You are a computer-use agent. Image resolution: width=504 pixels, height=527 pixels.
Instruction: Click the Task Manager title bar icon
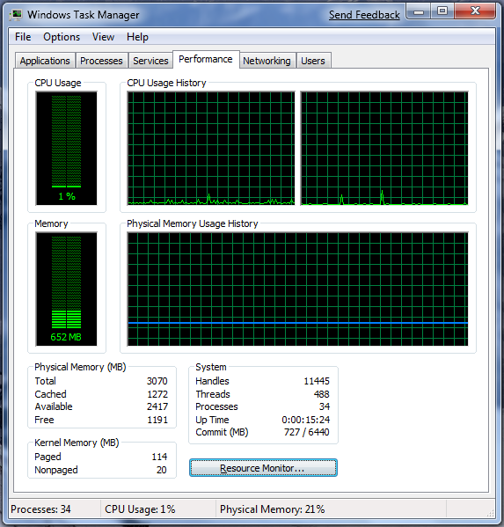point(16,15)
